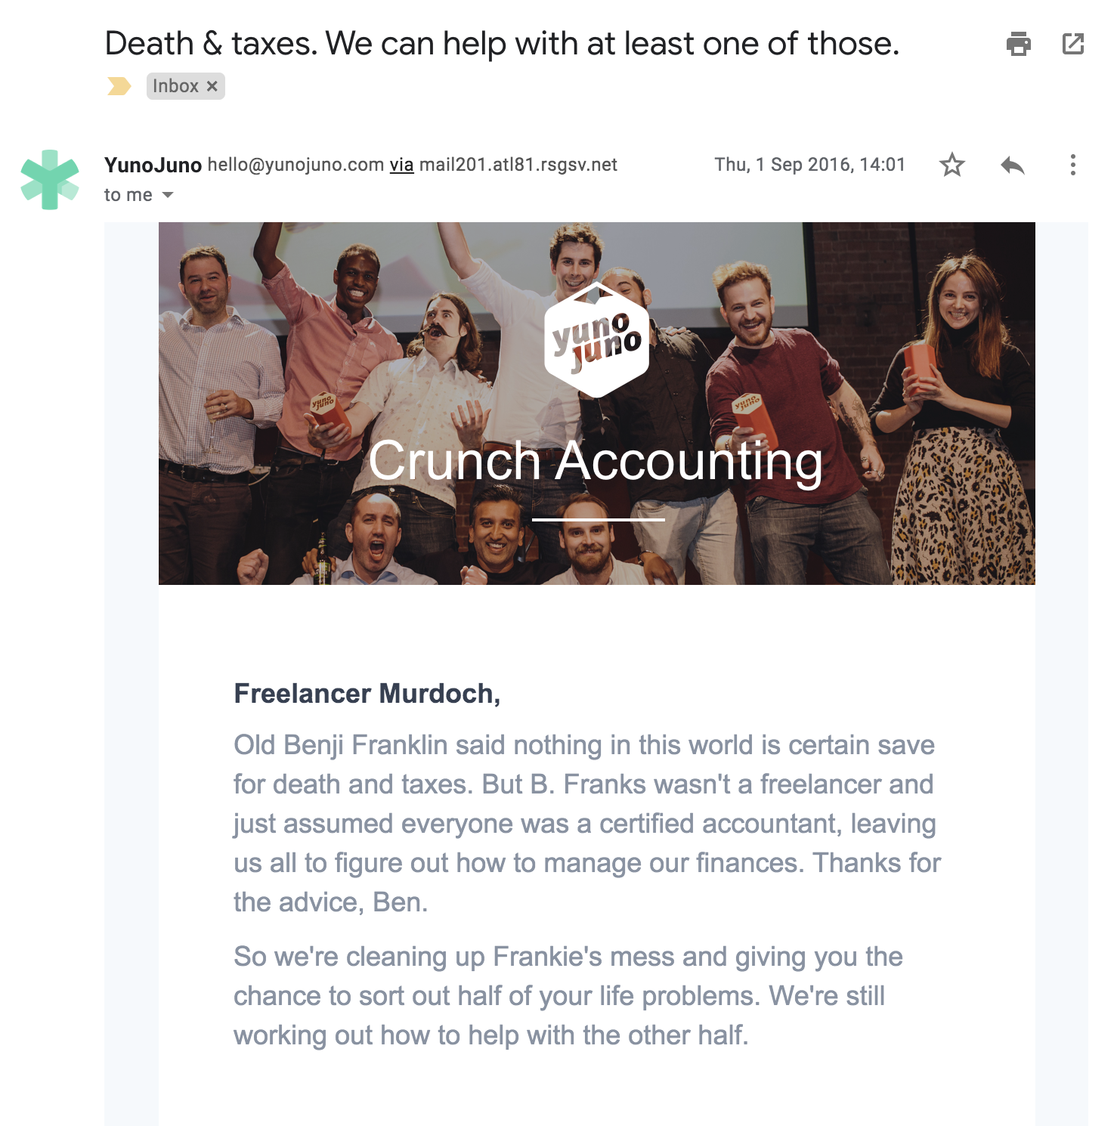Open email in a new window
The image size is (1117, 1126).
click(x=1072, y=44)
